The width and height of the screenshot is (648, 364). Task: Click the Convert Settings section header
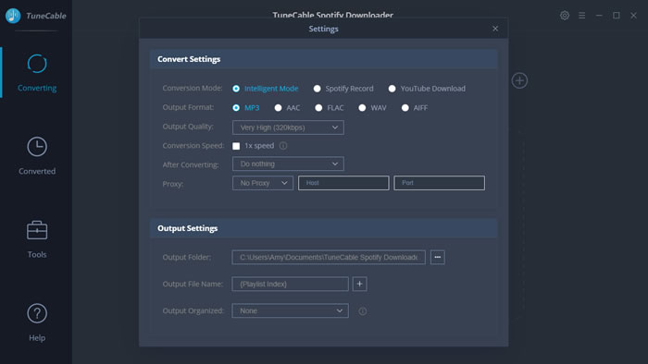(324, 59)
